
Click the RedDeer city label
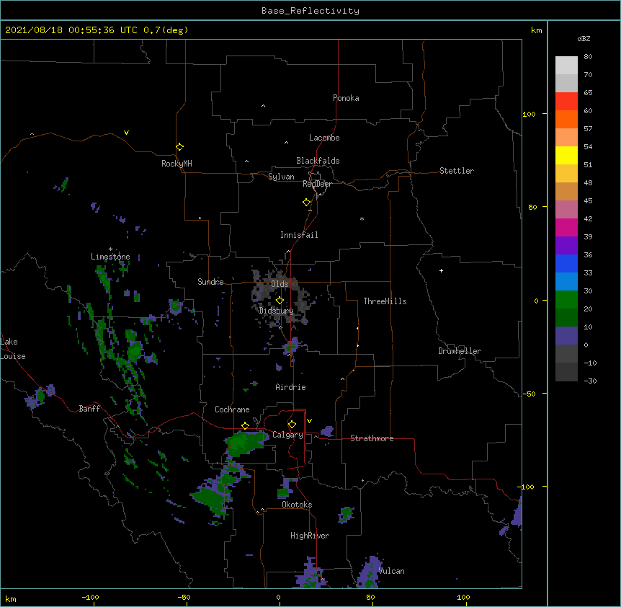tap(317, 184)
